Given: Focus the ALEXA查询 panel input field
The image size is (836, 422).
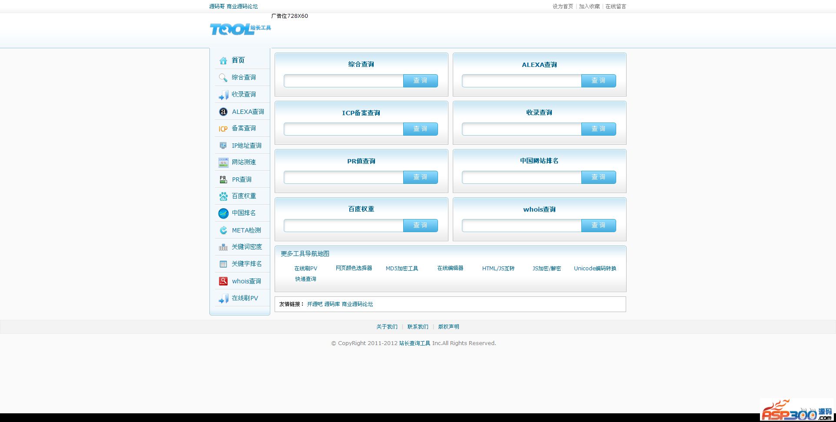Looking at the screenshot, I should pos(522,81).
